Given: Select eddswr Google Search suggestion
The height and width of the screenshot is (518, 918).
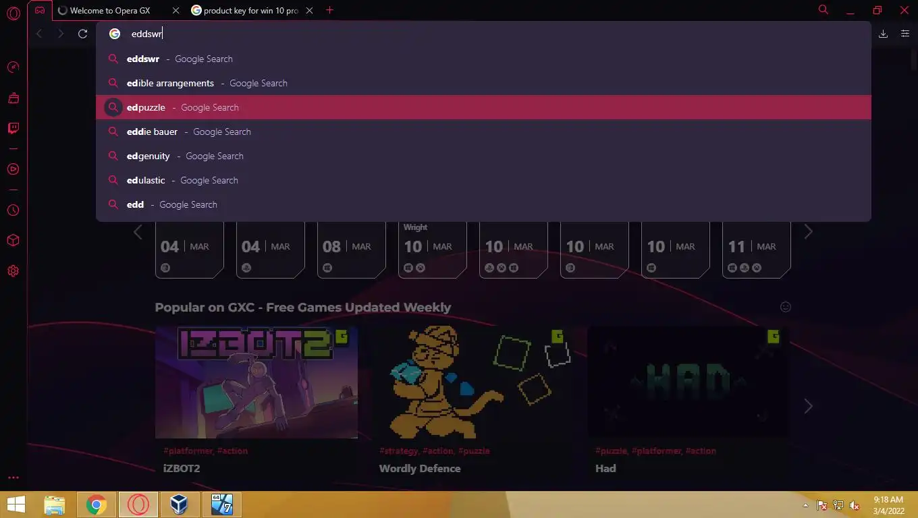Looking at the screenshot, I should click(x=483, y=59).
